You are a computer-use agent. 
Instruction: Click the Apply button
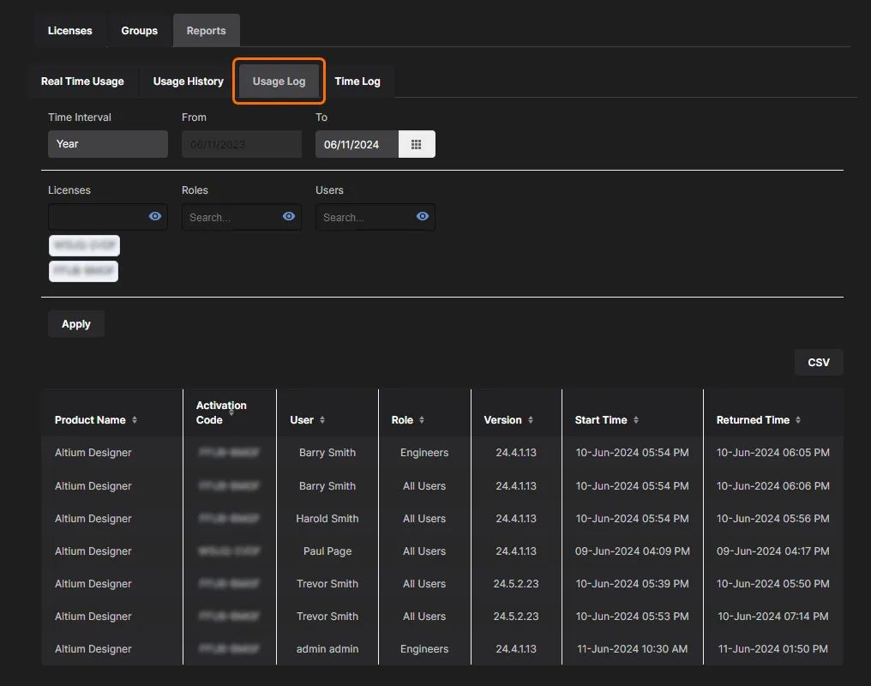(76, 324)
